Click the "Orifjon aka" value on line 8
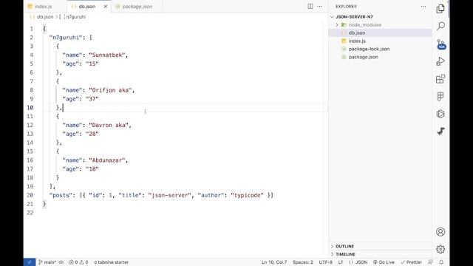Screen dimensions: 473x266 [110, 90]
